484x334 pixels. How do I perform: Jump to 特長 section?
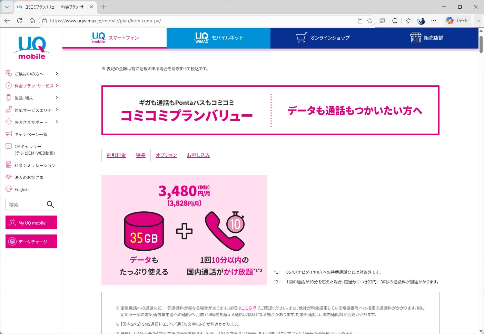141,155
